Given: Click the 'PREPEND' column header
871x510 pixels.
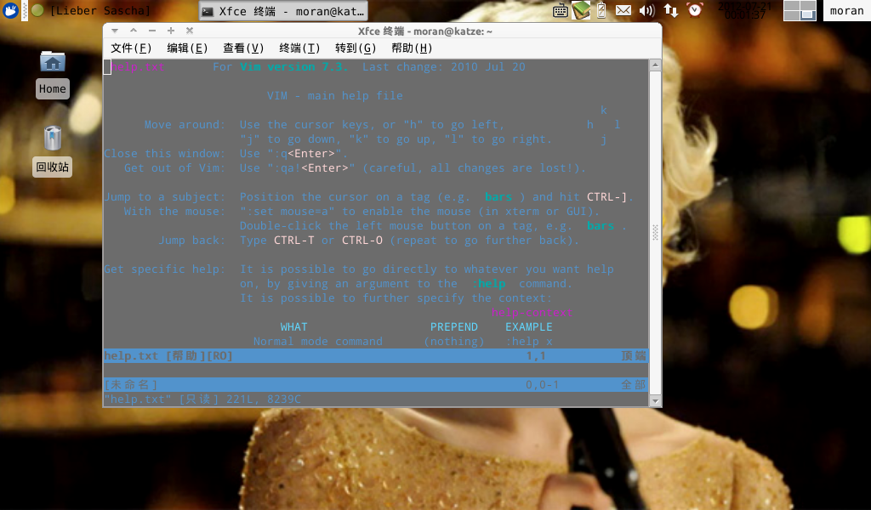Looking at the screenshot, I should click(454, 327).
